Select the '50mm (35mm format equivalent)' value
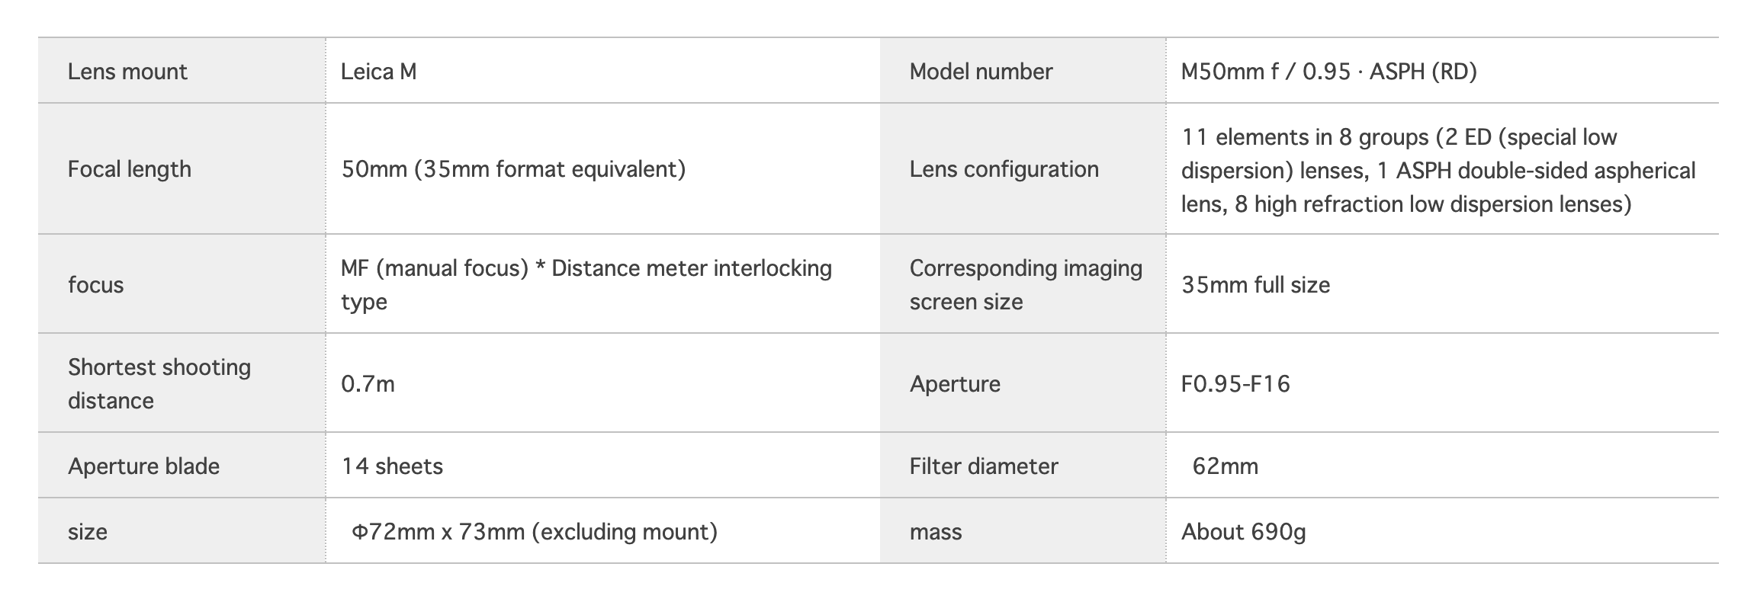 point(513,169)
